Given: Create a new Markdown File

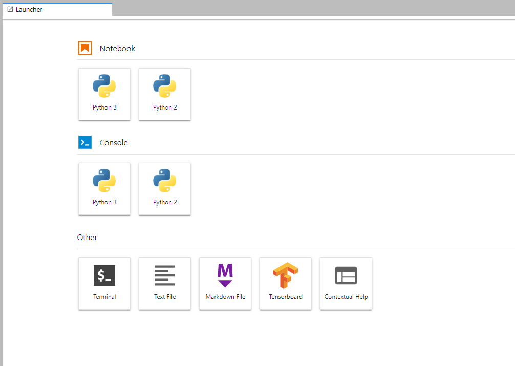Looking at the screenshot, I should (x=225, y=284).
